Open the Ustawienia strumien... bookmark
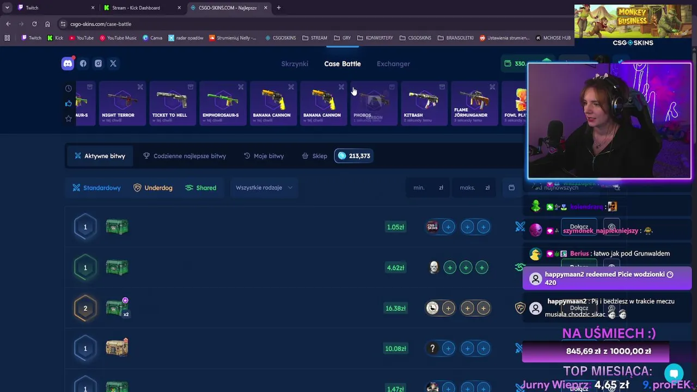 click(x=504, y=38)
